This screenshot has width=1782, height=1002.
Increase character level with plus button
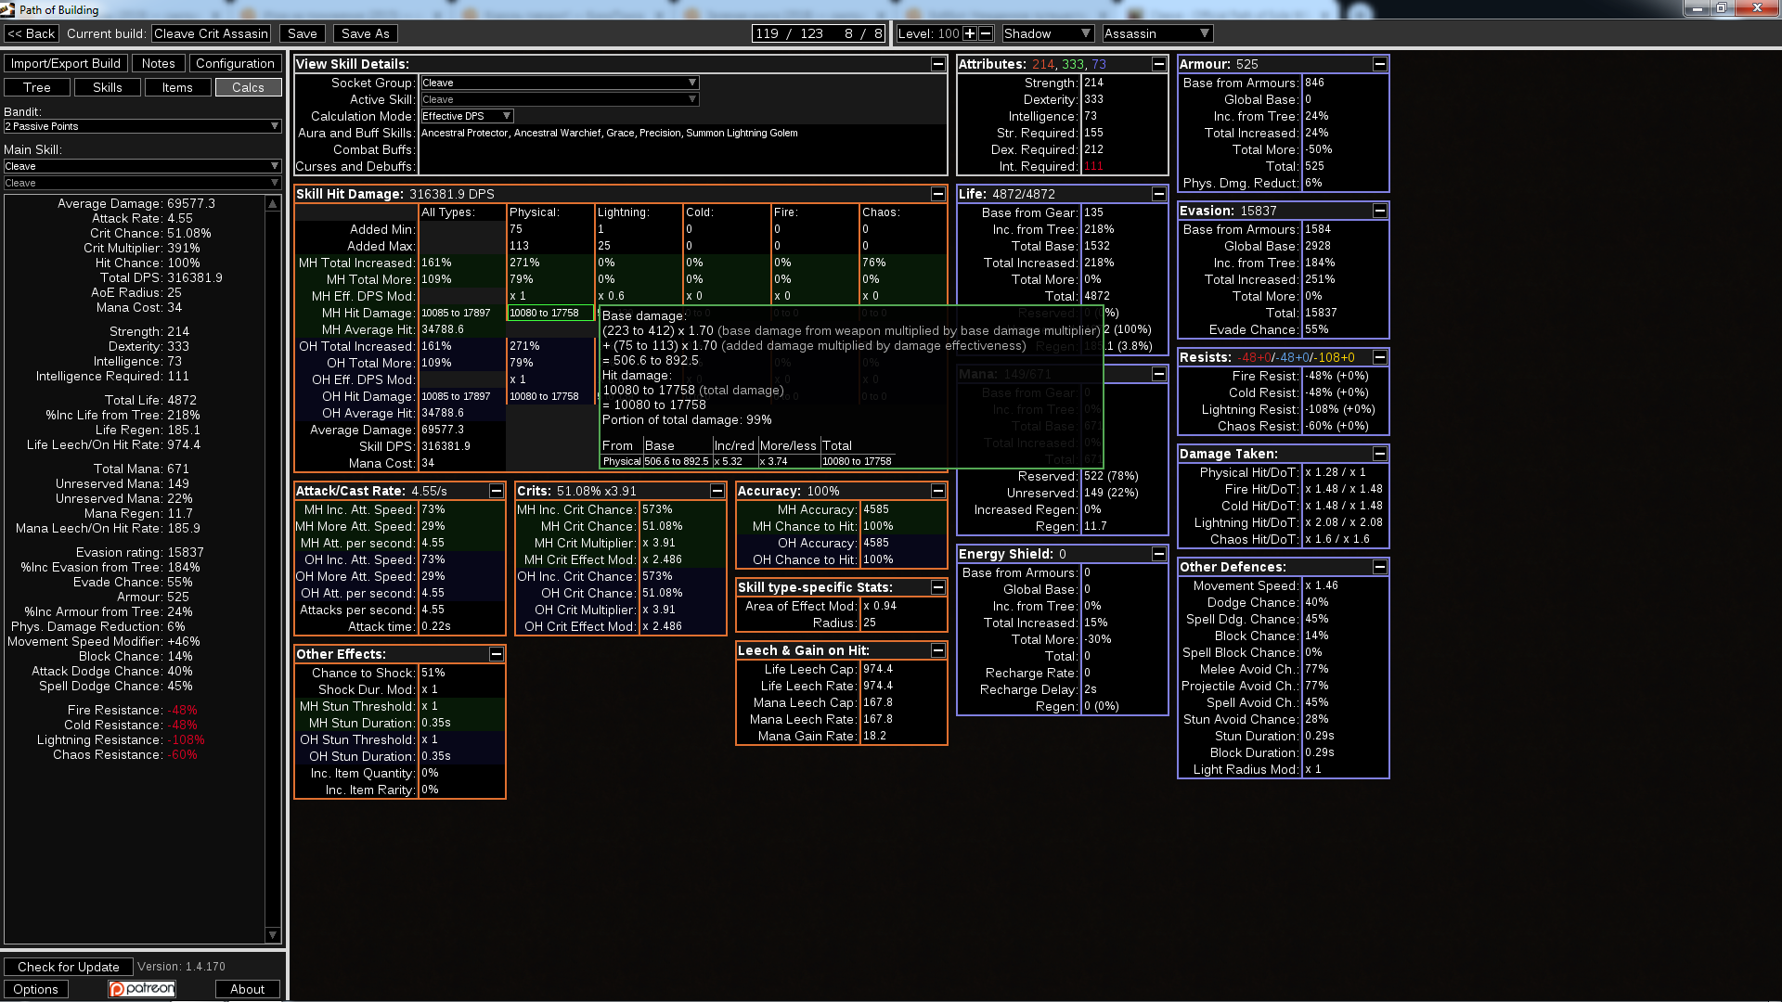pos(969,33)
